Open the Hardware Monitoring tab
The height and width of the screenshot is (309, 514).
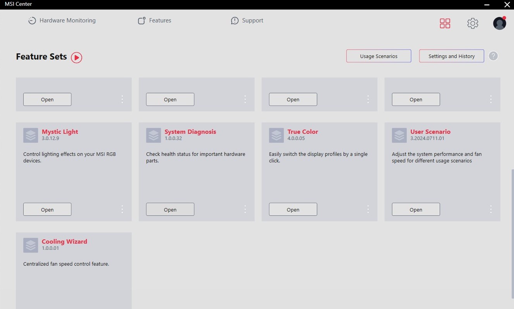[x=62, y=20]
